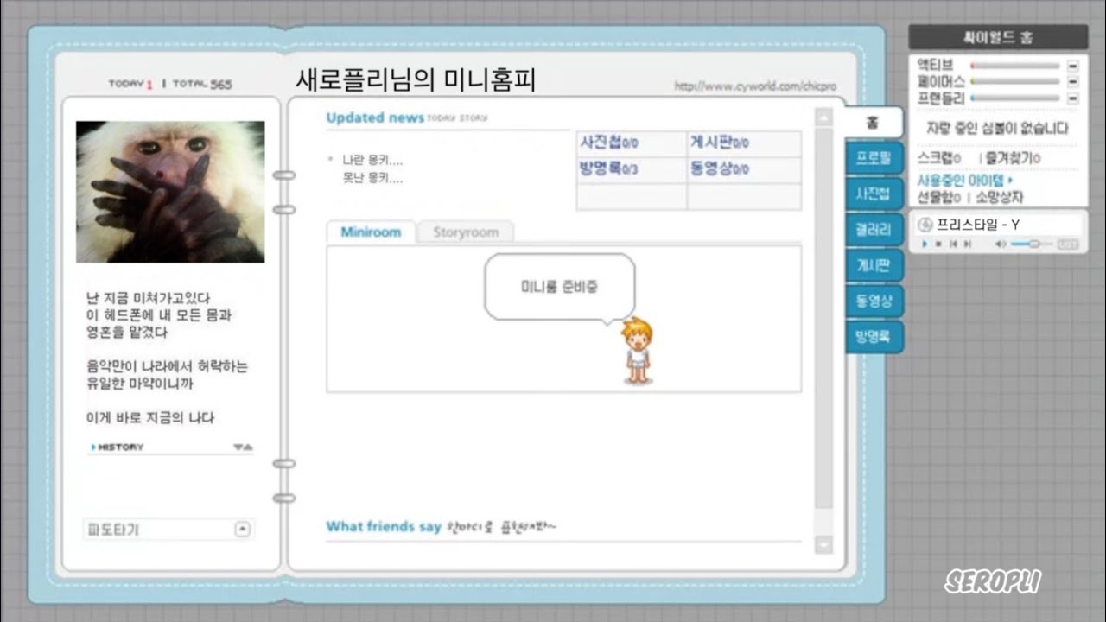The width and height of the screenshot is (1106, 622).
Task: Click the 프랜들리 progress bar
Action: pos(1015,98)
